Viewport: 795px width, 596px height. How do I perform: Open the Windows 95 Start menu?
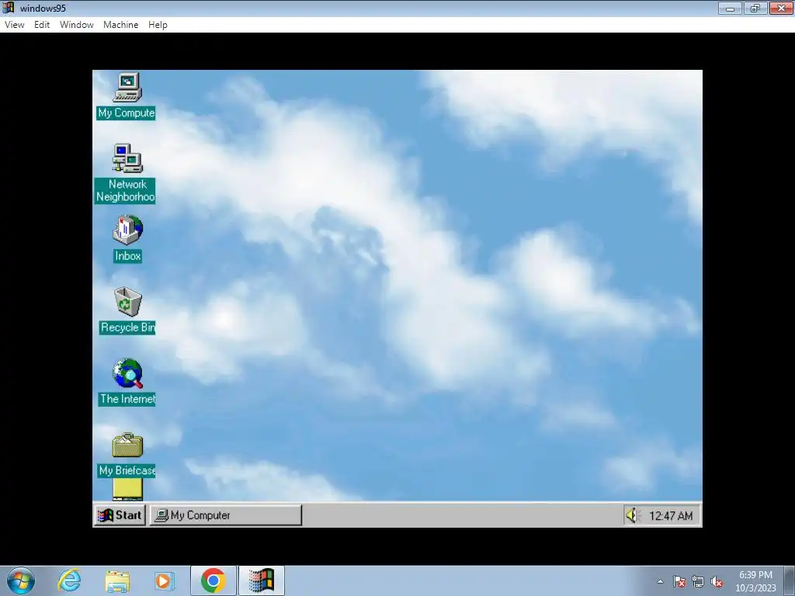tap(120, 515)
